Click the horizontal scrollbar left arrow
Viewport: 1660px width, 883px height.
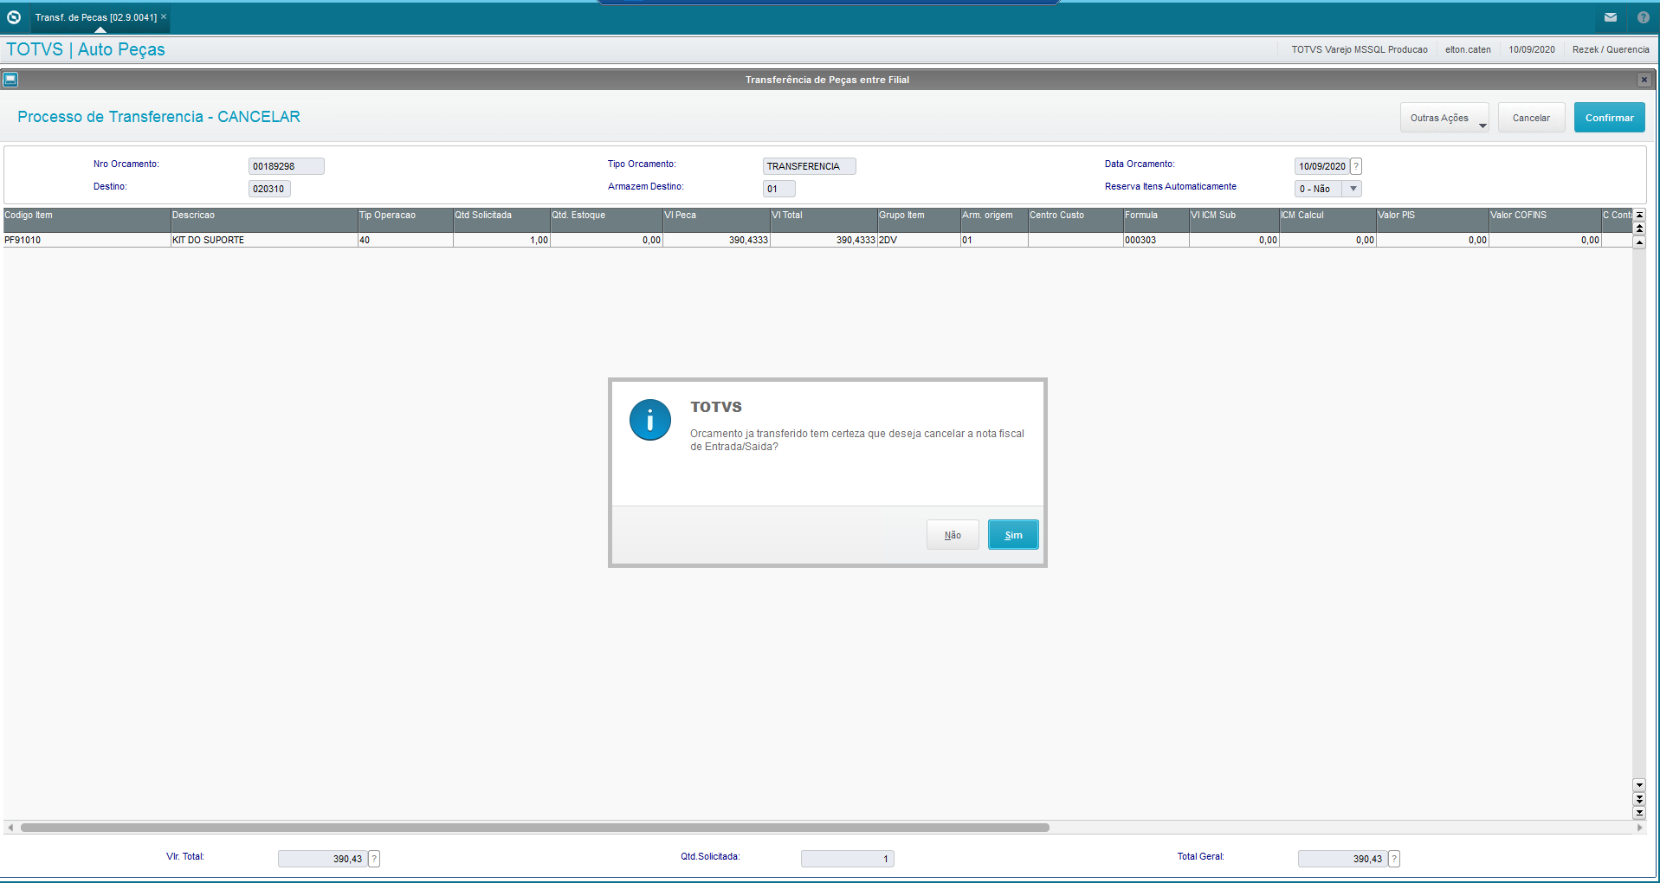[10, 828]
